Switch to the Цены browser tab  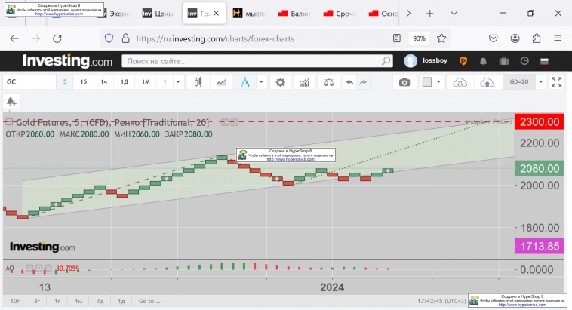coord(158,14)
